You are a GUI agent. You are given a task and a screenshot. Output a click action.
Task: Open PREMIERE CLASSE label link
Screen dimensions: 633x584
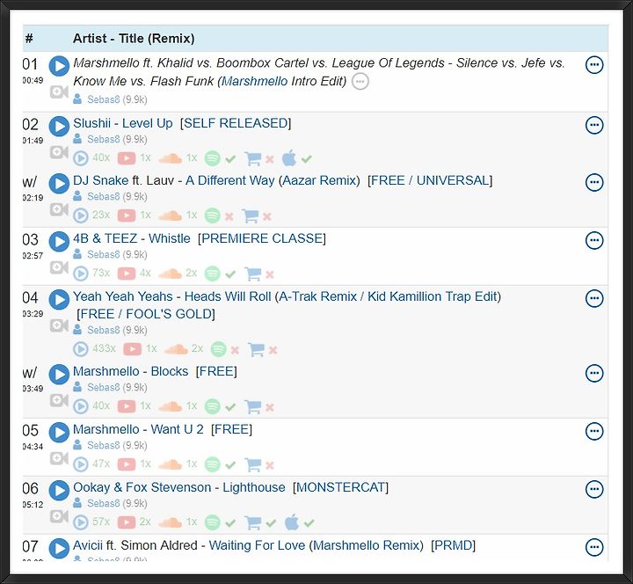click(262, 238)
